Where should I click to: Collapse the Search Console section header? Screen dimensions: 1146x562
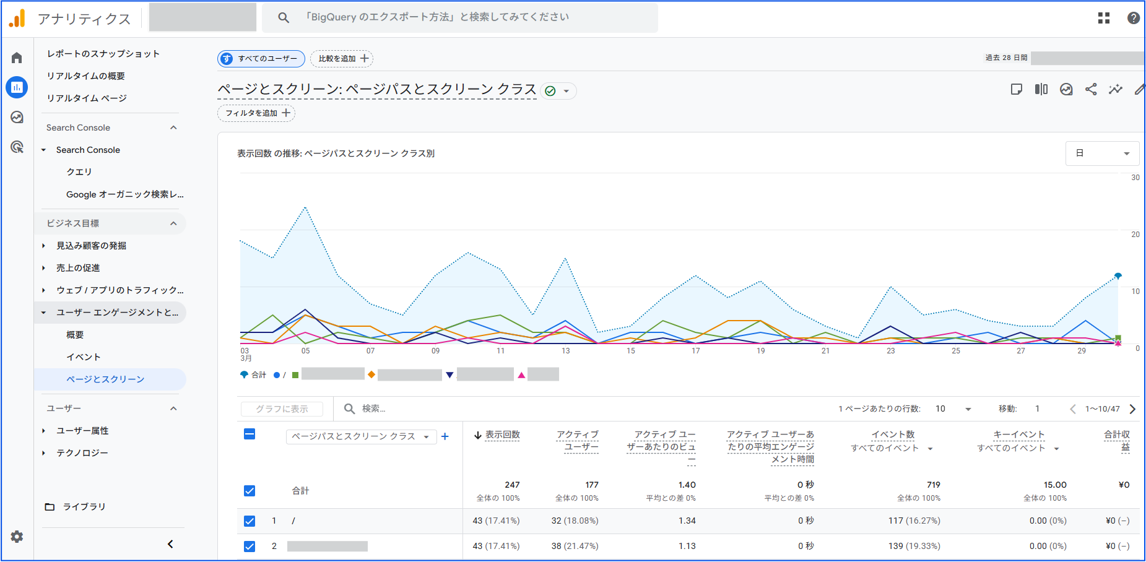(x=112, y=128)
